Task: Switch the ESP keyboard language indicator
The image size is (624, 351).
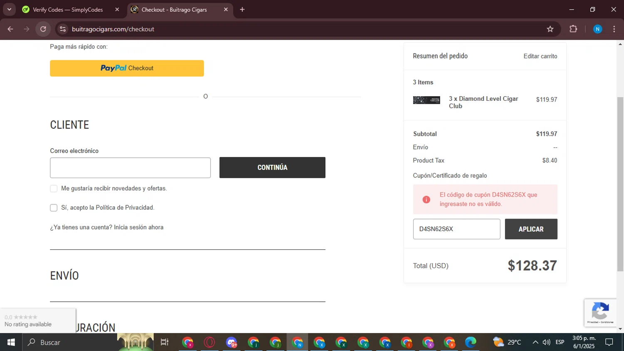Action: pyautogui.click(x=560, y=342)
